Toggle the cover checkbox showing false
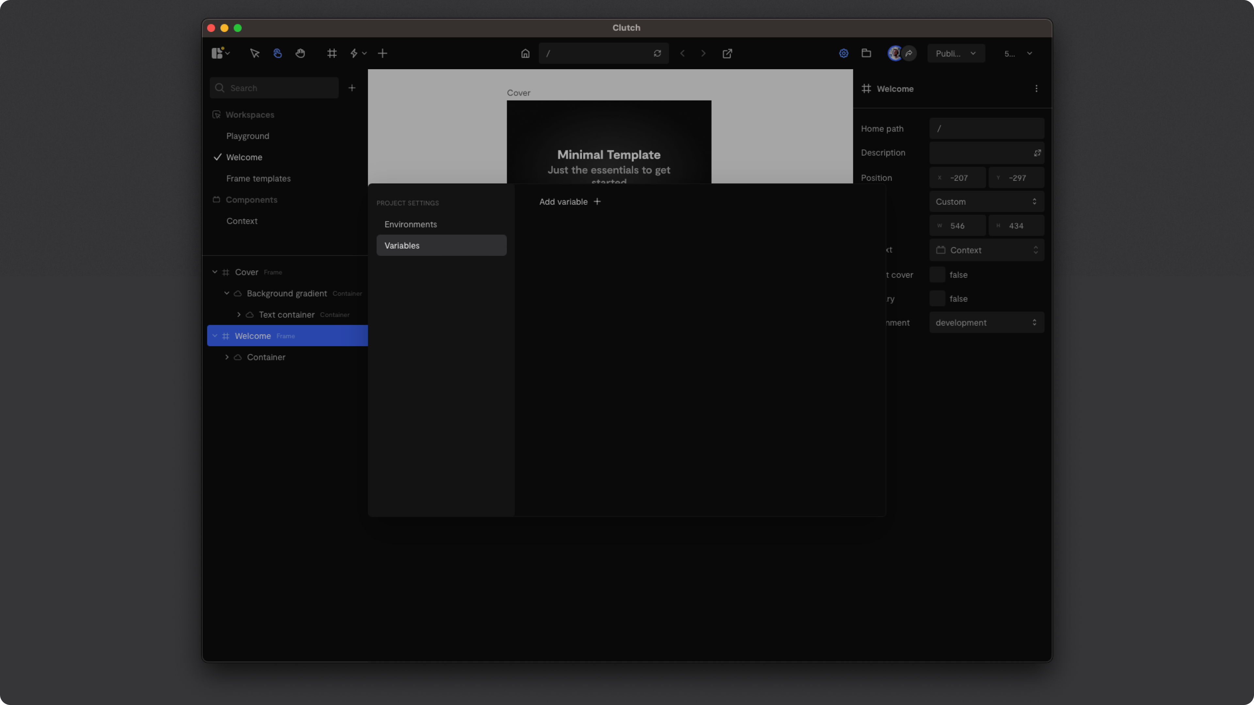 click(937, 275)
